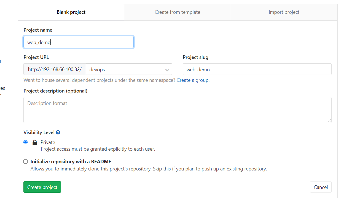
Task: Open the Create from template tab
Action: 177,12
